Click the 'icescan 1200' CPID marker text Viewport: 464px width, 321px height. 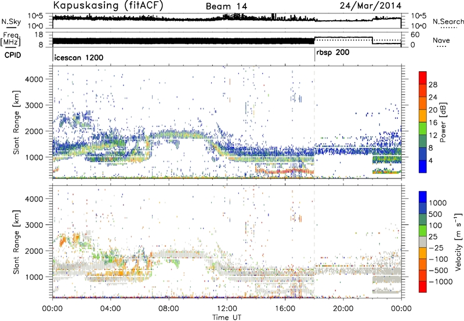coord(79,57)
